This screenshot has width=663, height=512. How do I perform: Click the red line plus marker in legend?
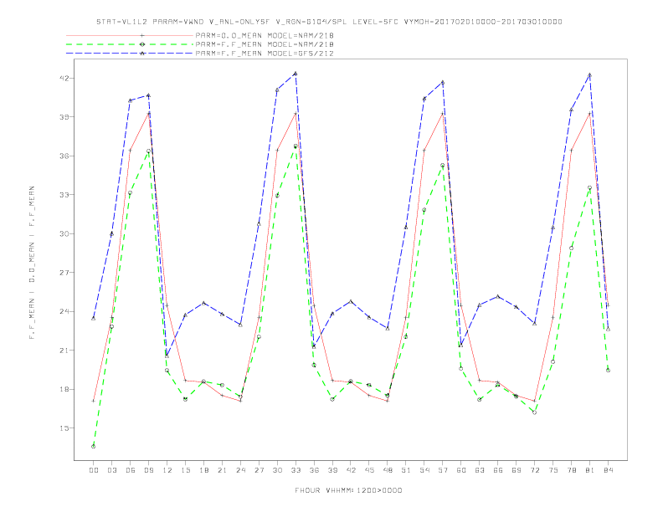point(142,35)
